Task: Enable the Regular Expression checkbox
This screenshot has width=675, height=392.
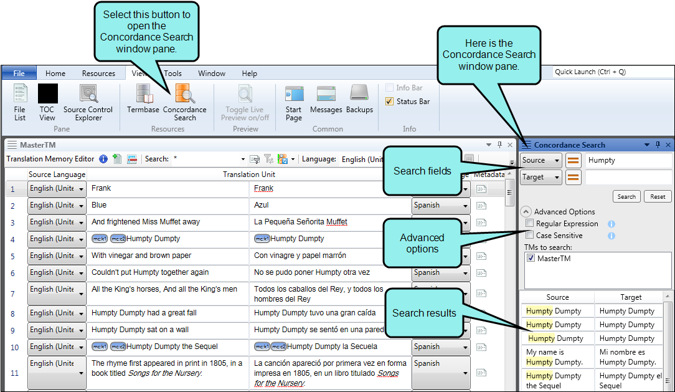Action: pyautogui.click(x=529, y=224)
